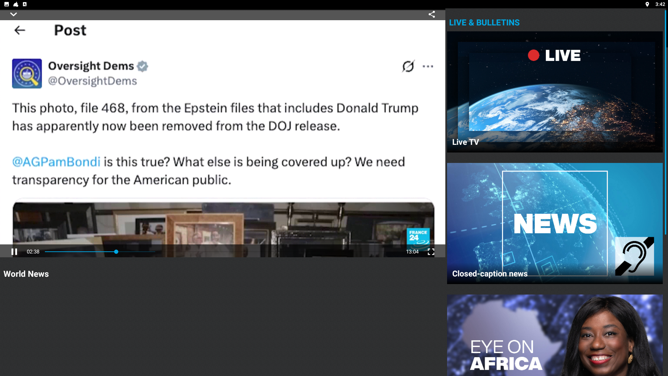668x376 pixels.
Task: Enter fullscreen on the video player
Action: coord(431,252)
